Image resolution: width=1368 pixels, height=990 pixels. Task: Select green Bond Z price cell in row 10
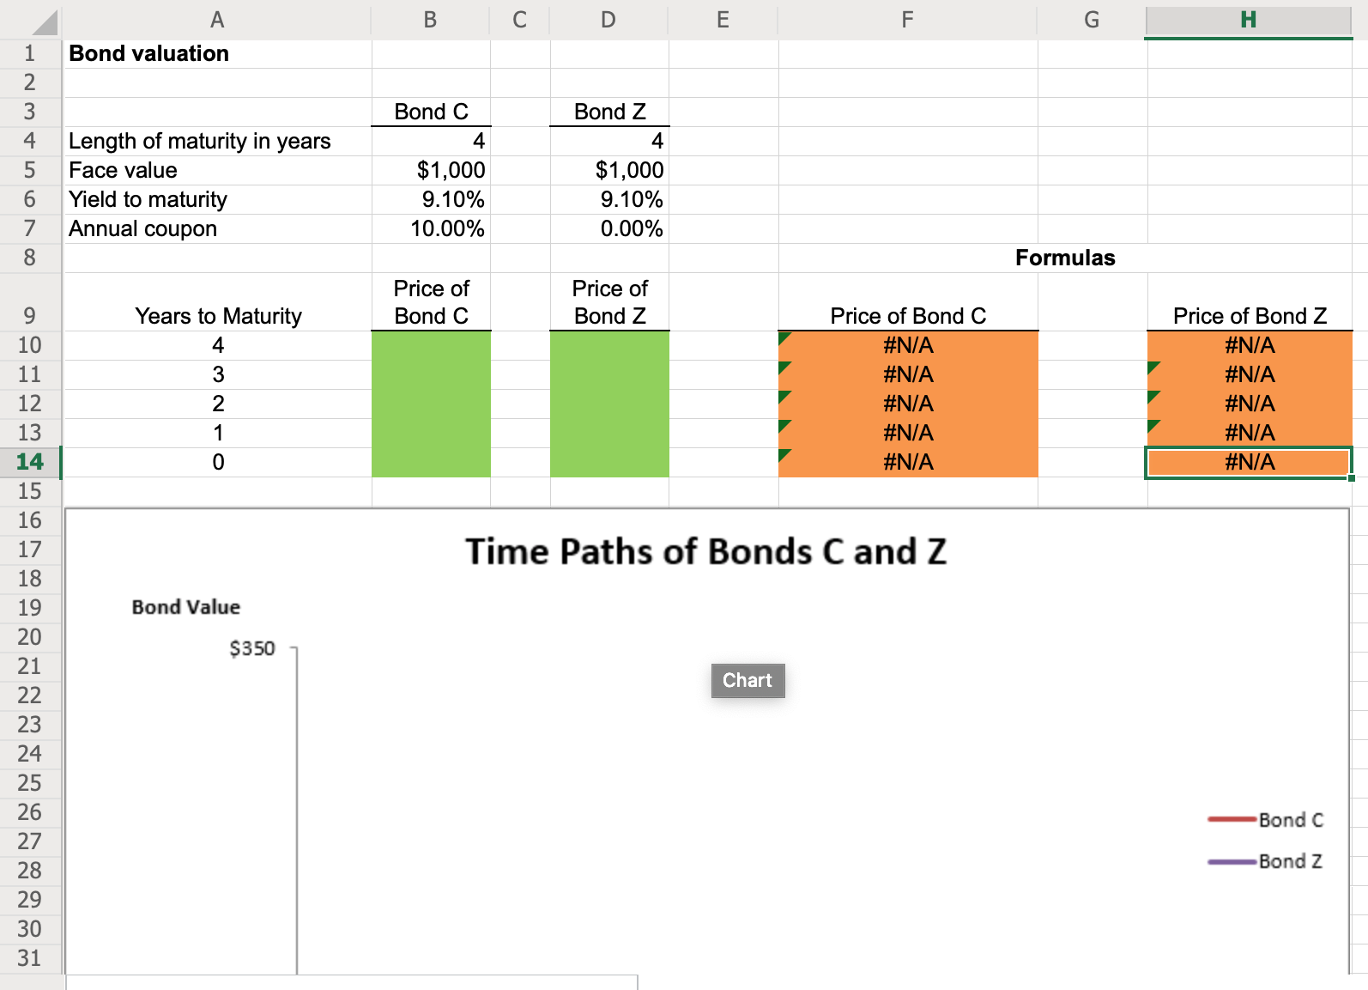click(x=609, y=345)
